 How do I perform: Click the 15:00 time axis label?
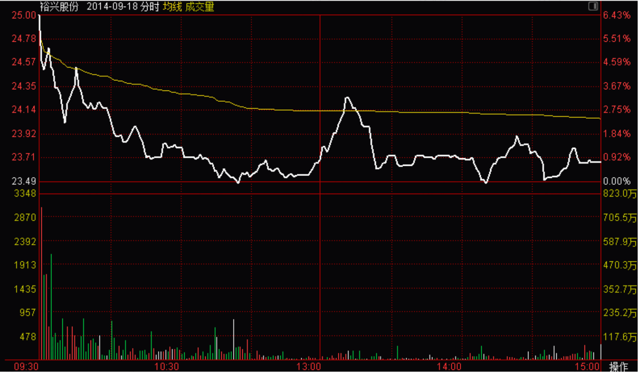[587, 367]
